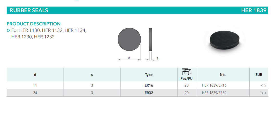
Task: Open article number HER 1839/ER32
Action: coord(216,93)
